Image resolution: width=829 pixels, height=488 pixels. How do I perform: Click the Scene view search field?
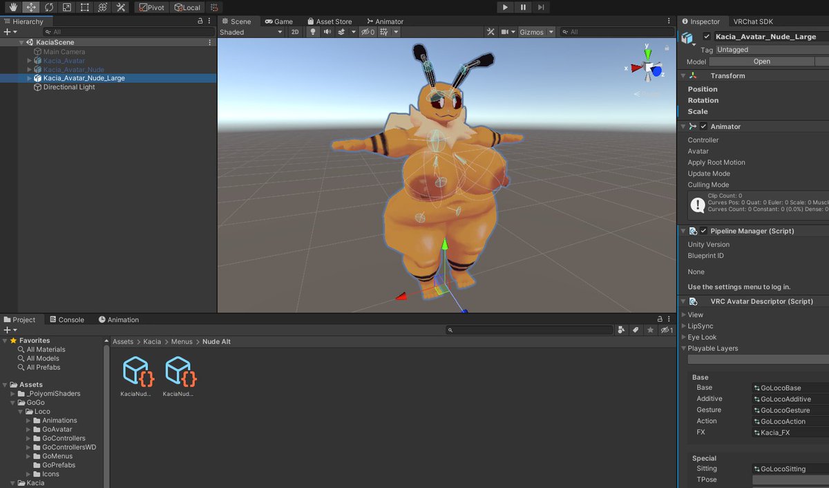click(x=617, y=32)
